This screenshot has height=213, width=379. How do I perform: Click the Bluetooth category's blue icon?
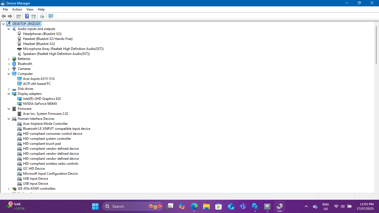pyautogui.click(x=14, y=64)
